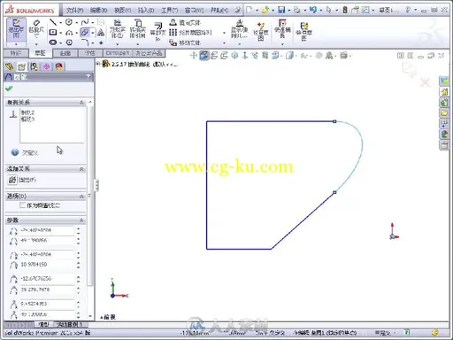The height and width of the screenshot is (340, 453).
Task: Open the Save dropdown arrow
Action: coord(288,11)
